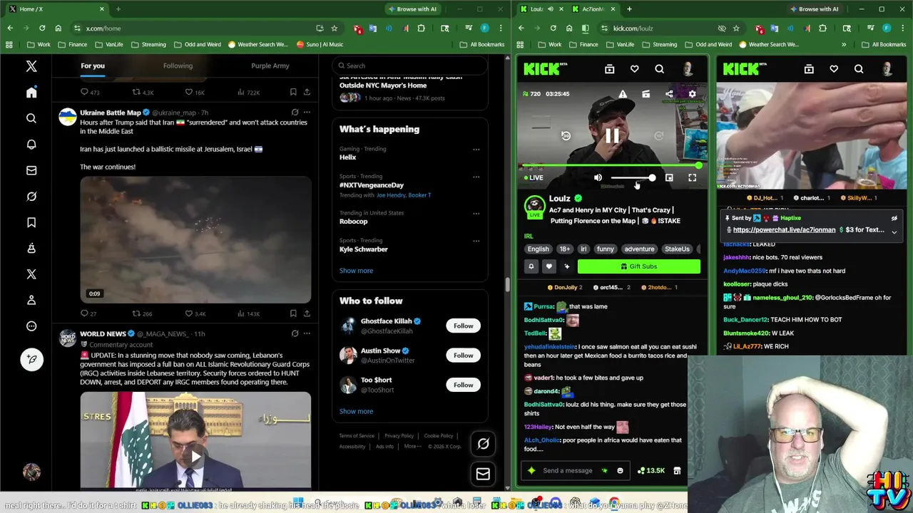Click Send a message chat field
Screen dimensions: 913x513
pos(567,471)
